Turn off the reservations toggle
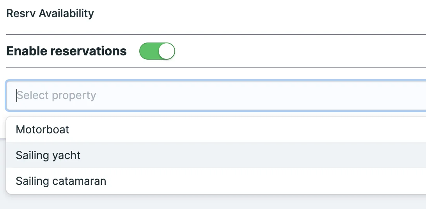Screen dimensions: 426x209 [x=157, y=51]
